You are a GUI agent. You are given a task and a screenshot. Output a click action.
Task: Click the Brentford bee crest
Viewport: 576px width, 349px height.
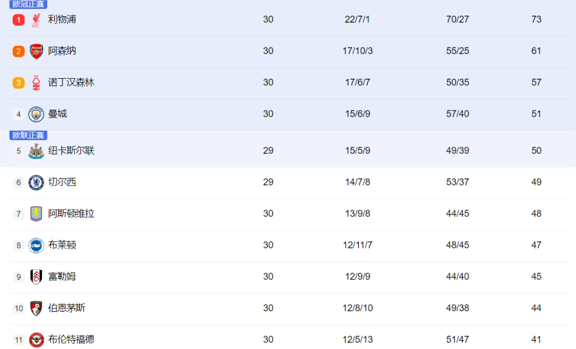(36, 340)
